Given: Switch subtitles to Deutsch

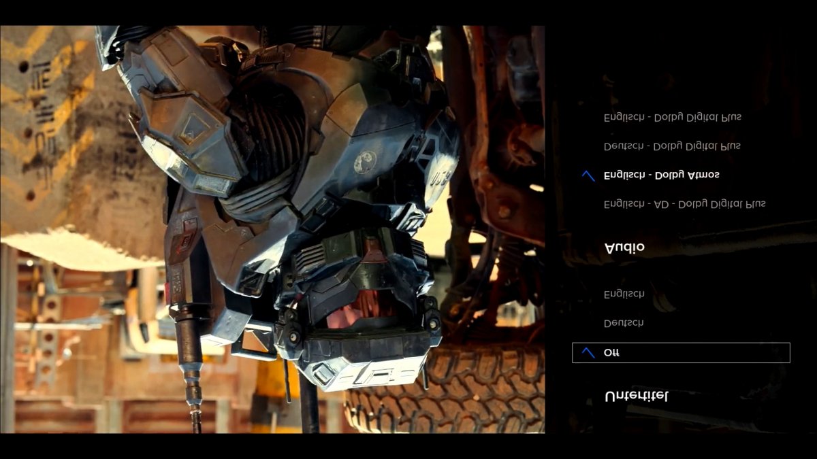Looking at the screenshot, I should pyautogui.click(x=624, y=323).
